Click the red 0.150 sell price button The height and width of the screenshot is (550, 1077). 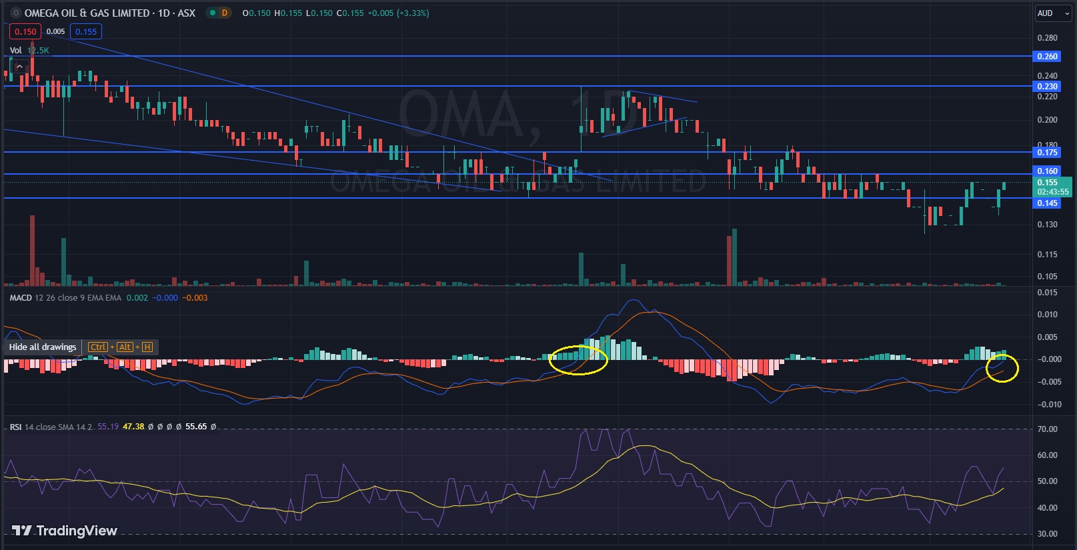point(25,31)
